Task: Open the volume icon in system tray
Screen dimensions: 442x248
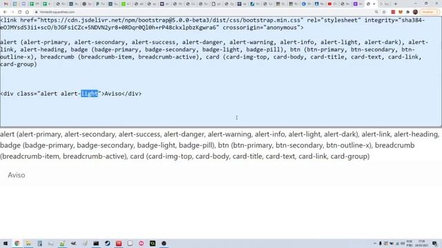Action: (403, 243)
